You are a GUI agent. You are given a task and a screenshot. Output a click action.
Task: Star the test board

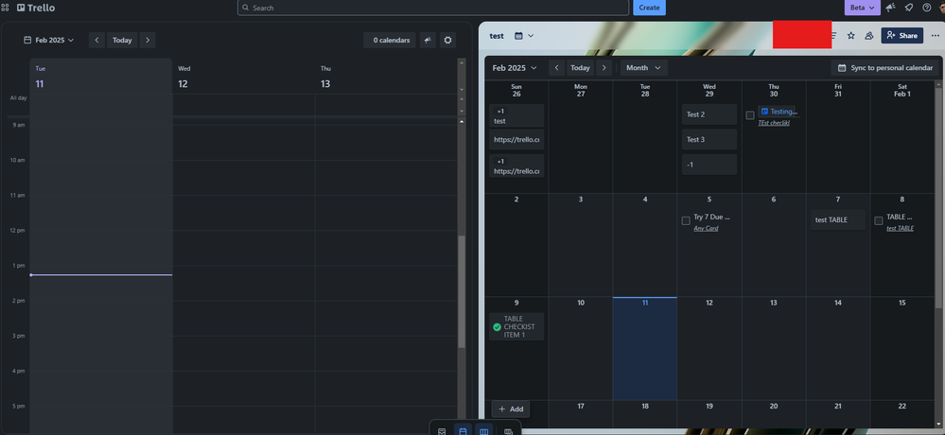coord(851,36)
